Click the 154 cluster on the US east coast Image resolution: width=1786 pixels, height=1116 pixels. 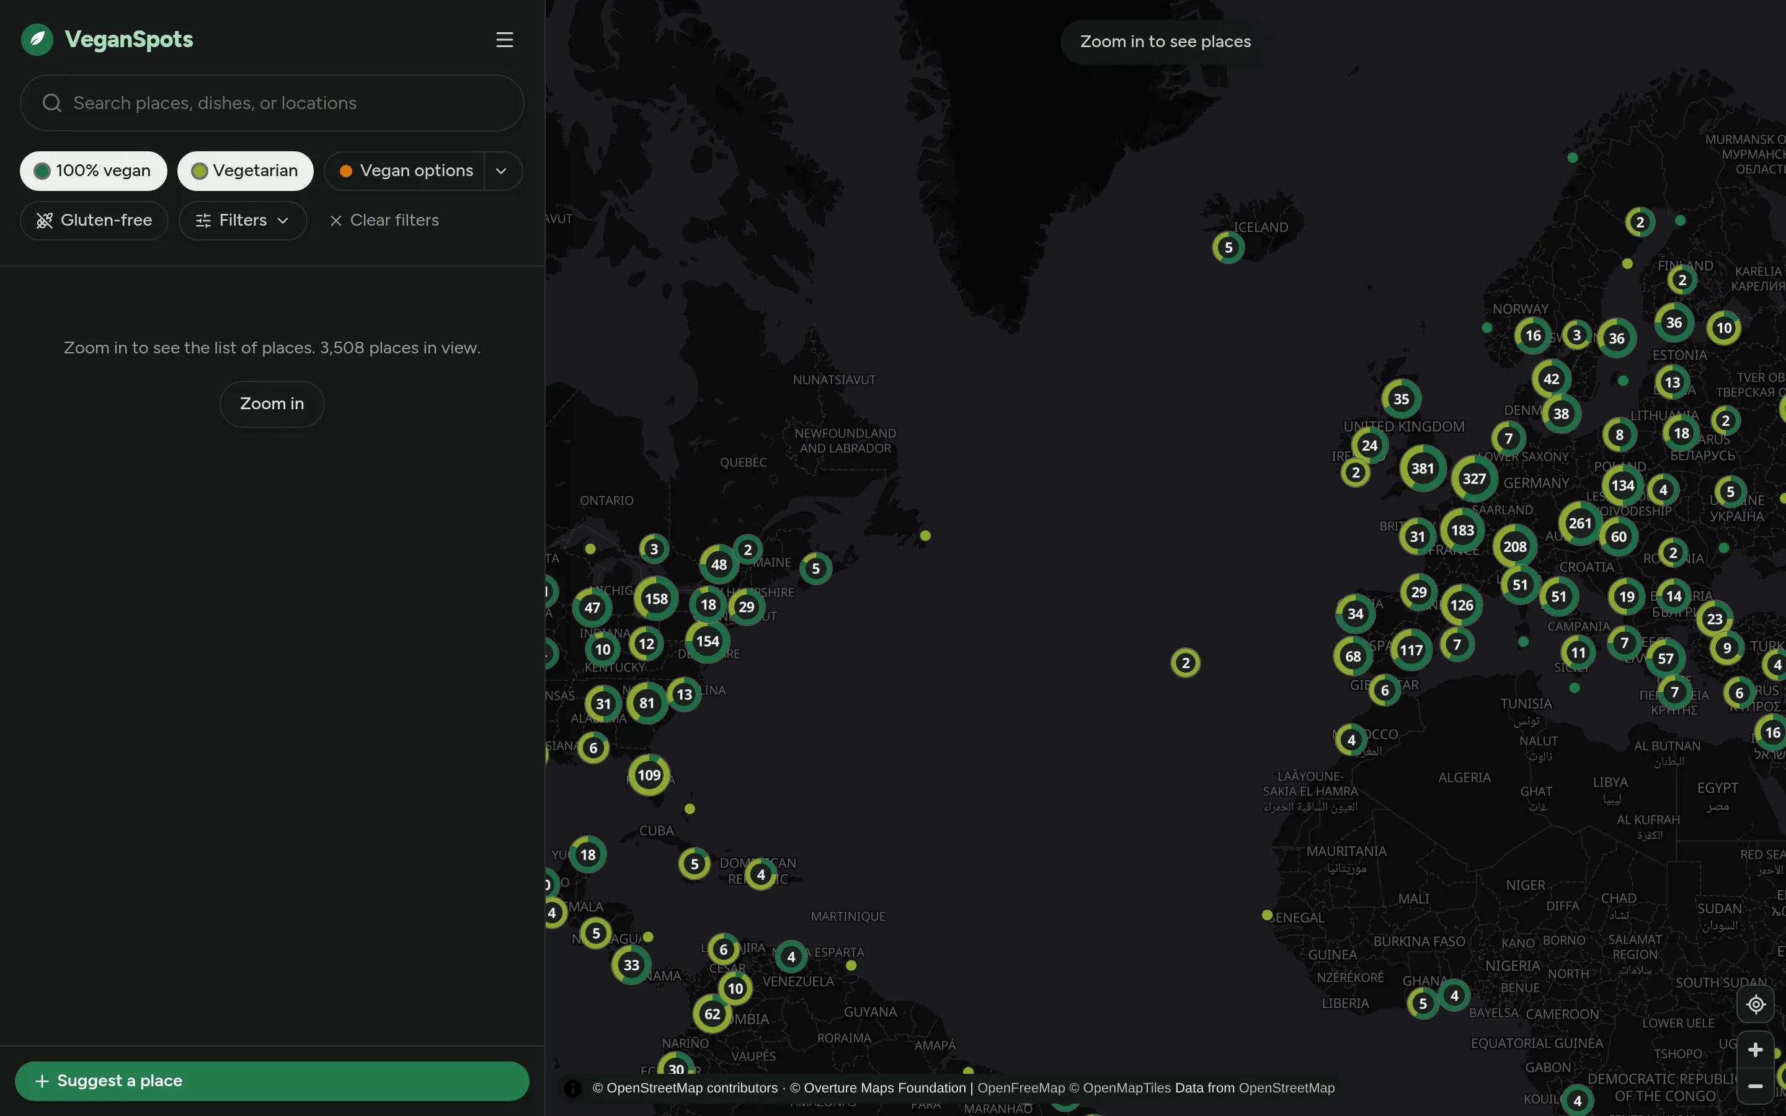(707, 640)
